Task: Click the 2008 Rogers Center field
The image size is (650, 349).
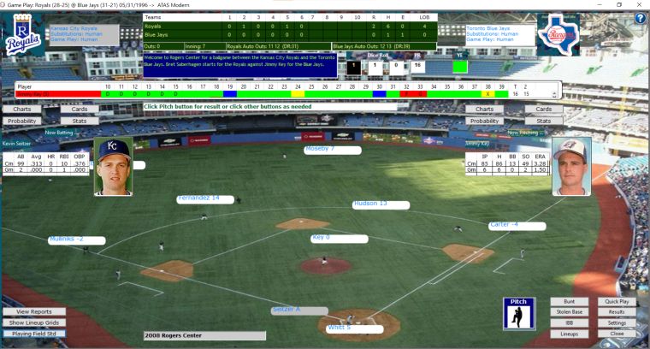Action: point(204,335)
